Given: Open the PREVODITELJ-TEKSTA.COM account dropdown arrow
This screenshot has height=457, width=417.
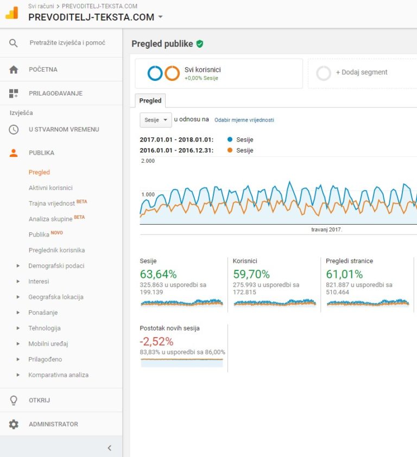Looking at the screenshot, I should tap(160, 17).
